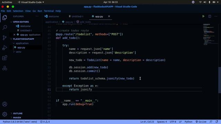Open the Selection menu
Viewport: 221px width, 124px height.
(x=18, y=11)
